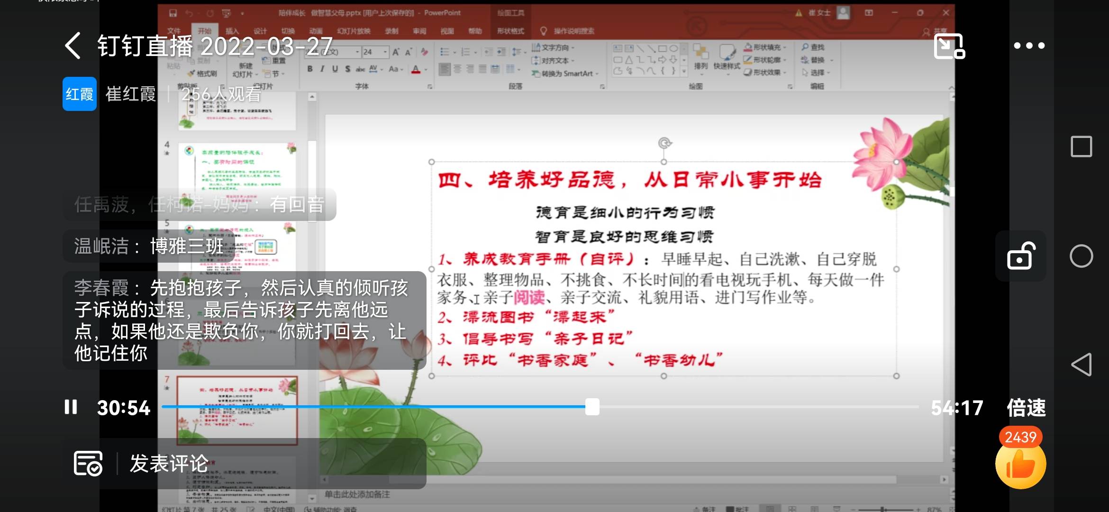Image resolution: width=1109 pixels, height=512 pixels.
Task: Toggle the bulleted list
Action: (x=443, y=51)
